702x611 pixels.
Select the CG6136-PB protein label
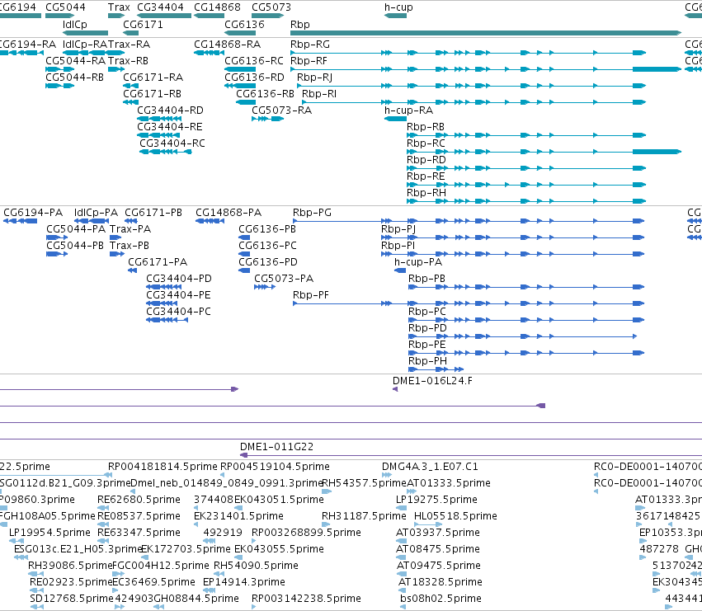267,229
